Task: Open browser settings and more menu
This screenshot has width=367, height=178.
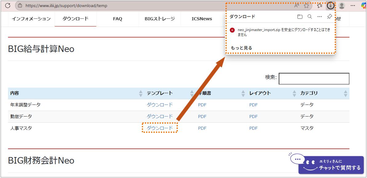Action: 353,6
